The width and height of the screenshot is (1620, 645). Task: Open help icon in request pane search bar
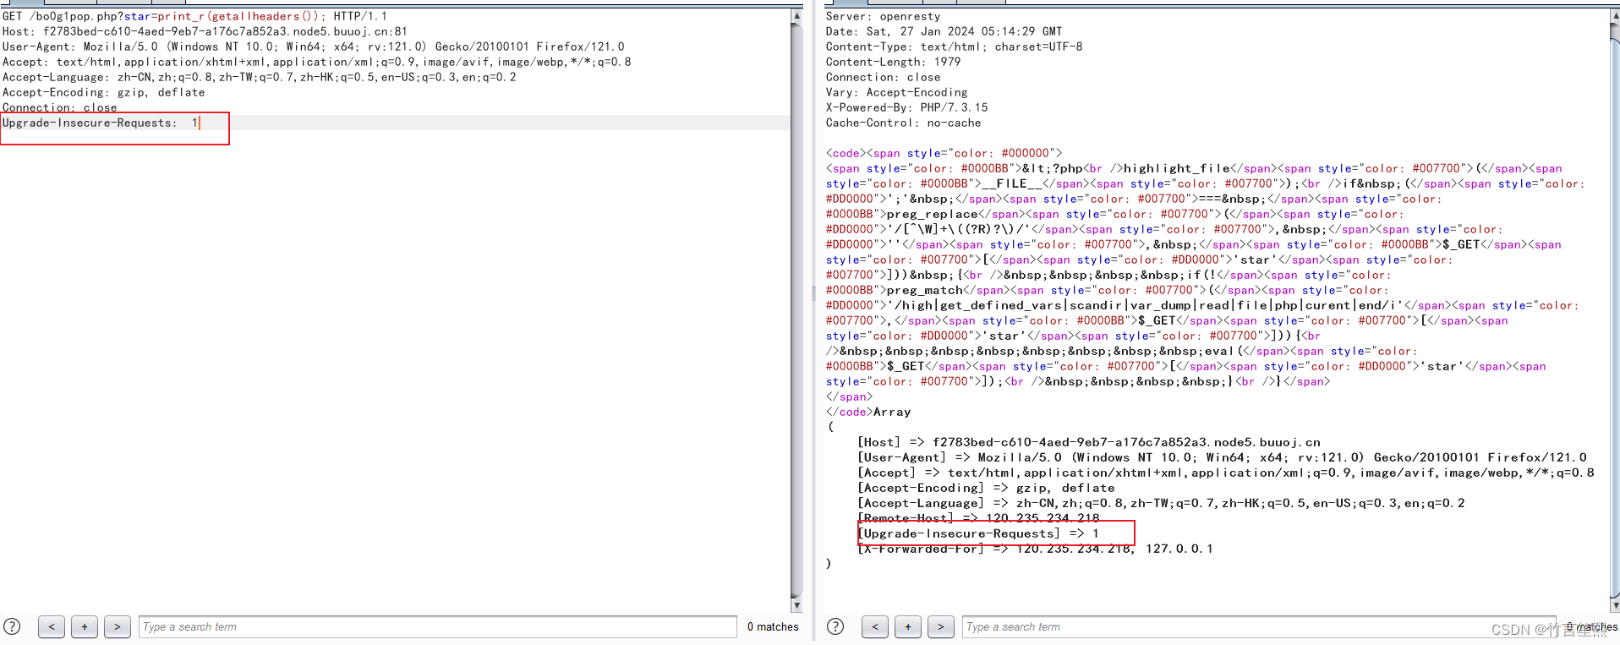tap(12, 626)
